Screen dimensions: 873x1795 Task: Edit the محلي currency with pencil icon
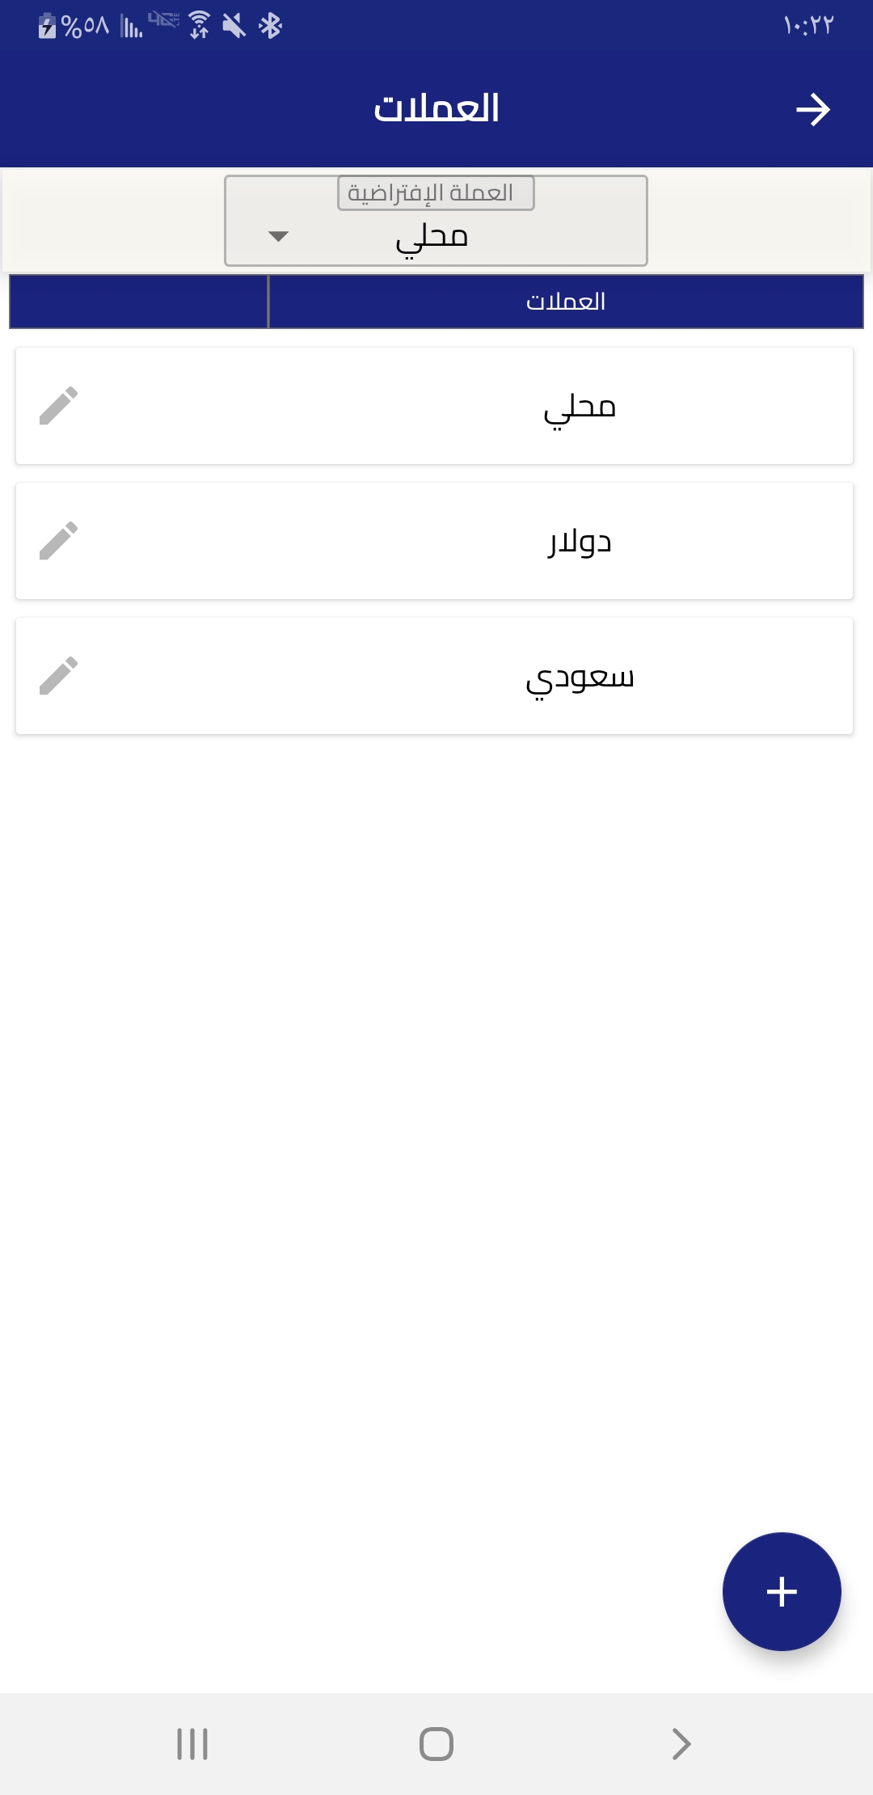59,406
